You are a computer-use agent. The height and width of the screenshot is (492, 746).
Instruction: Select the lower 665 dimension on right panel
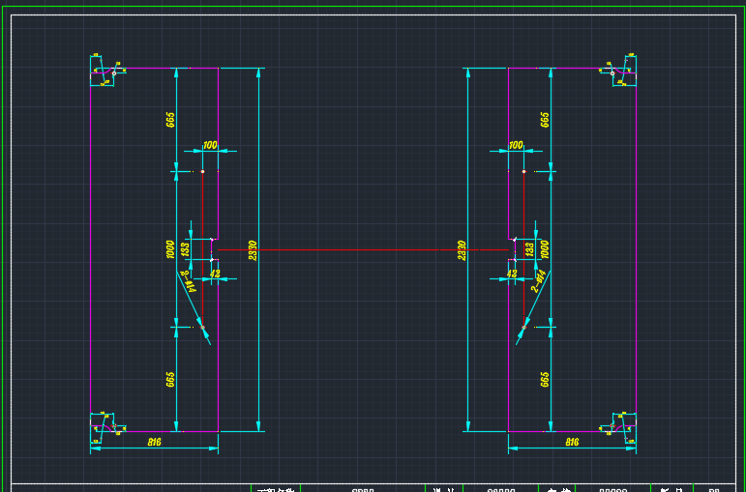tap(545, 379)
